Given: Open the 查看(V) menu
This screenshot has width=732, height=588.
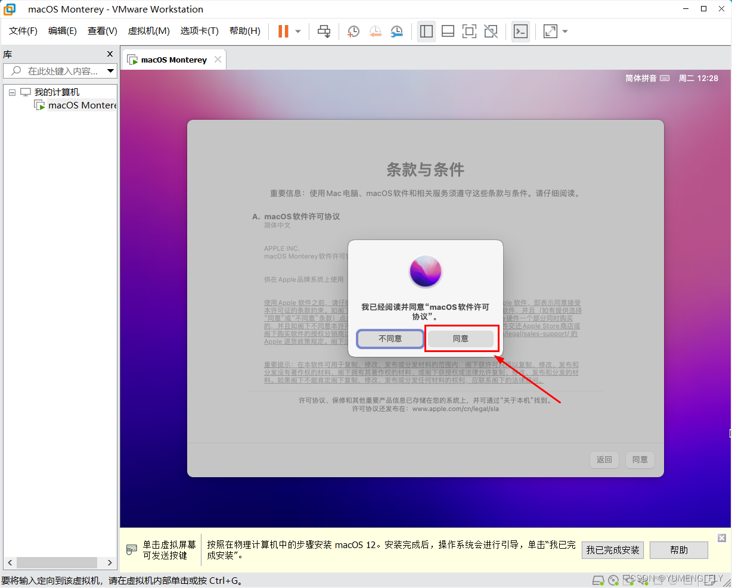Looking at the screenshot, I should coord(103,31).
